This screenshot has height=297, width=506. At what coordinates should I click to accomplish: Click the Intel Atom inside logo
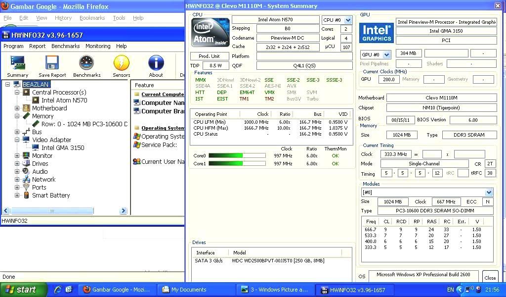[211, 32]
